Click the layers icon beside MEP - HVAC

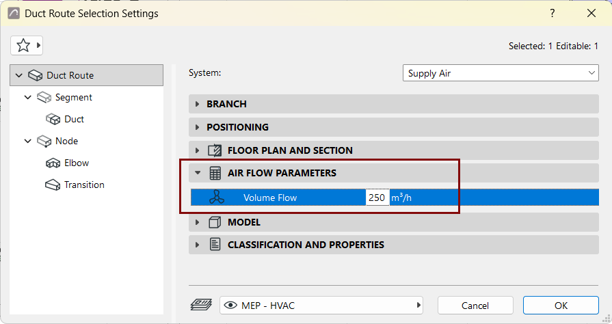(x=201, y=305)
